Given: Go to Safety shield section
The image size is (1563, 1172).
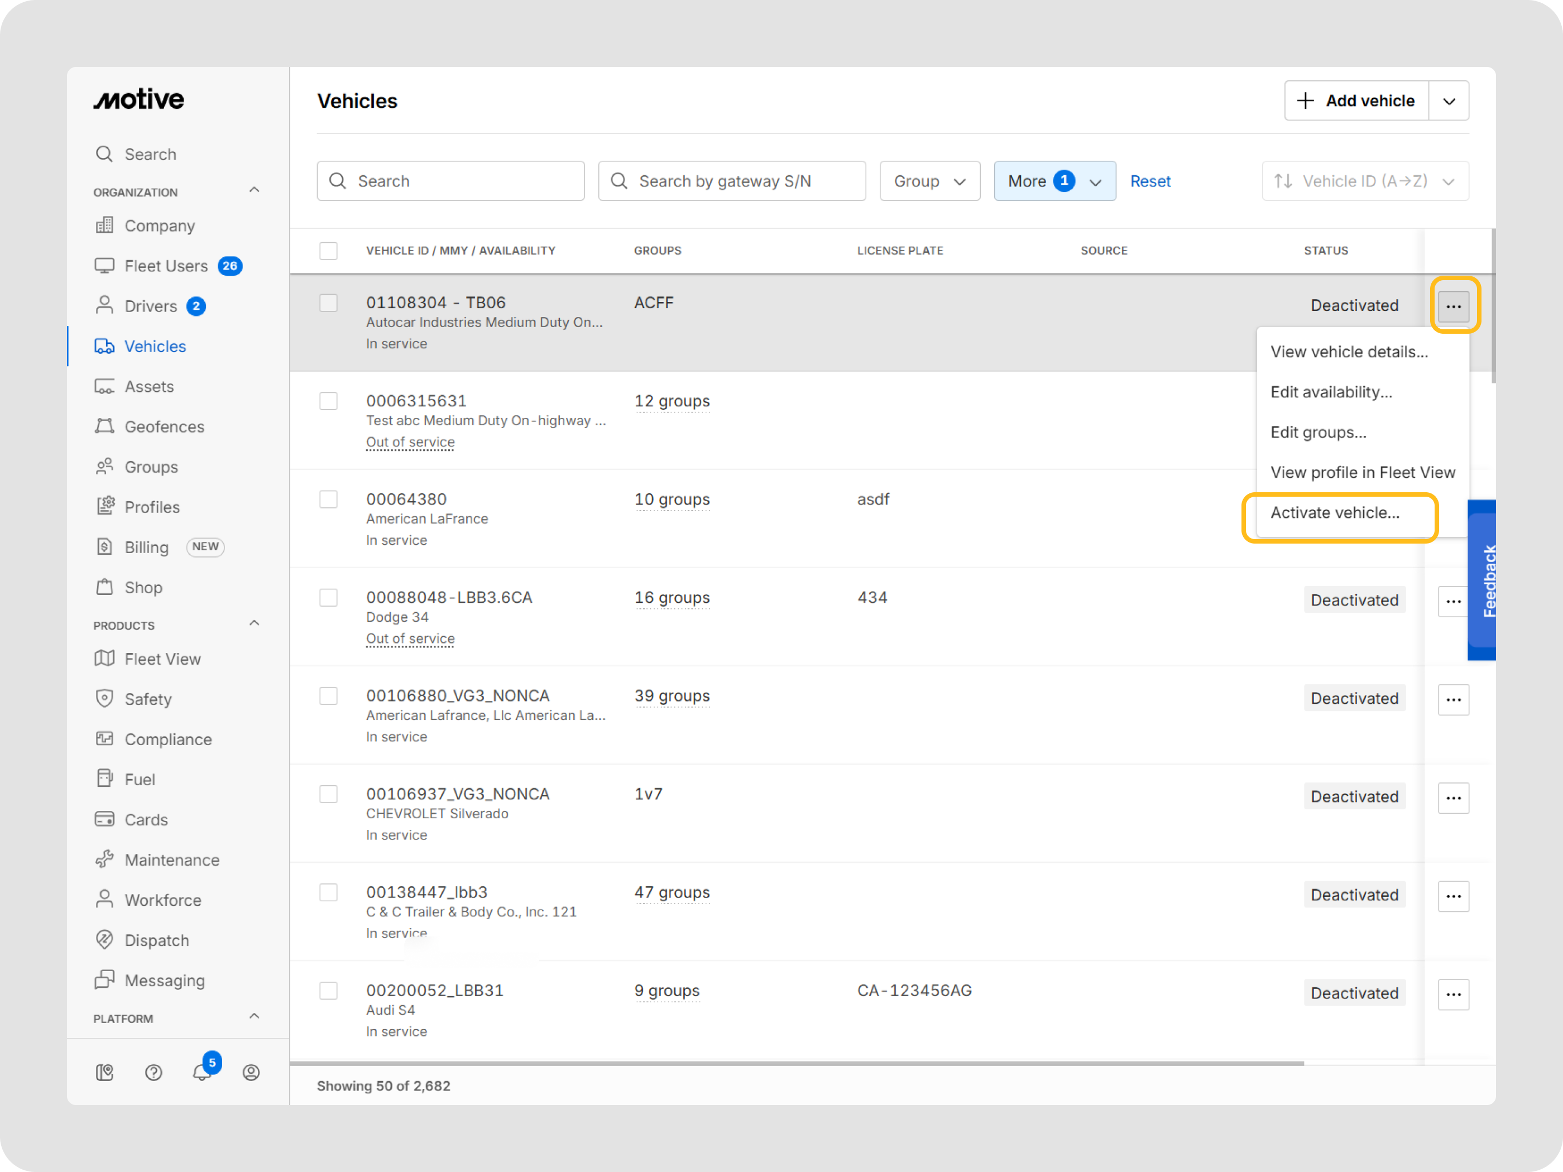Looking at the screenshot, I should (148, 699).
